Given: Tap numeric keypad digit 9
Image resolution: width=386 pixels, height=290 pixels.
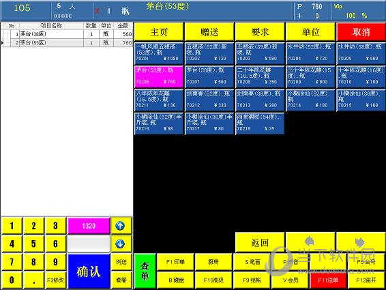Looking at the screenshot, I should 56,262.
